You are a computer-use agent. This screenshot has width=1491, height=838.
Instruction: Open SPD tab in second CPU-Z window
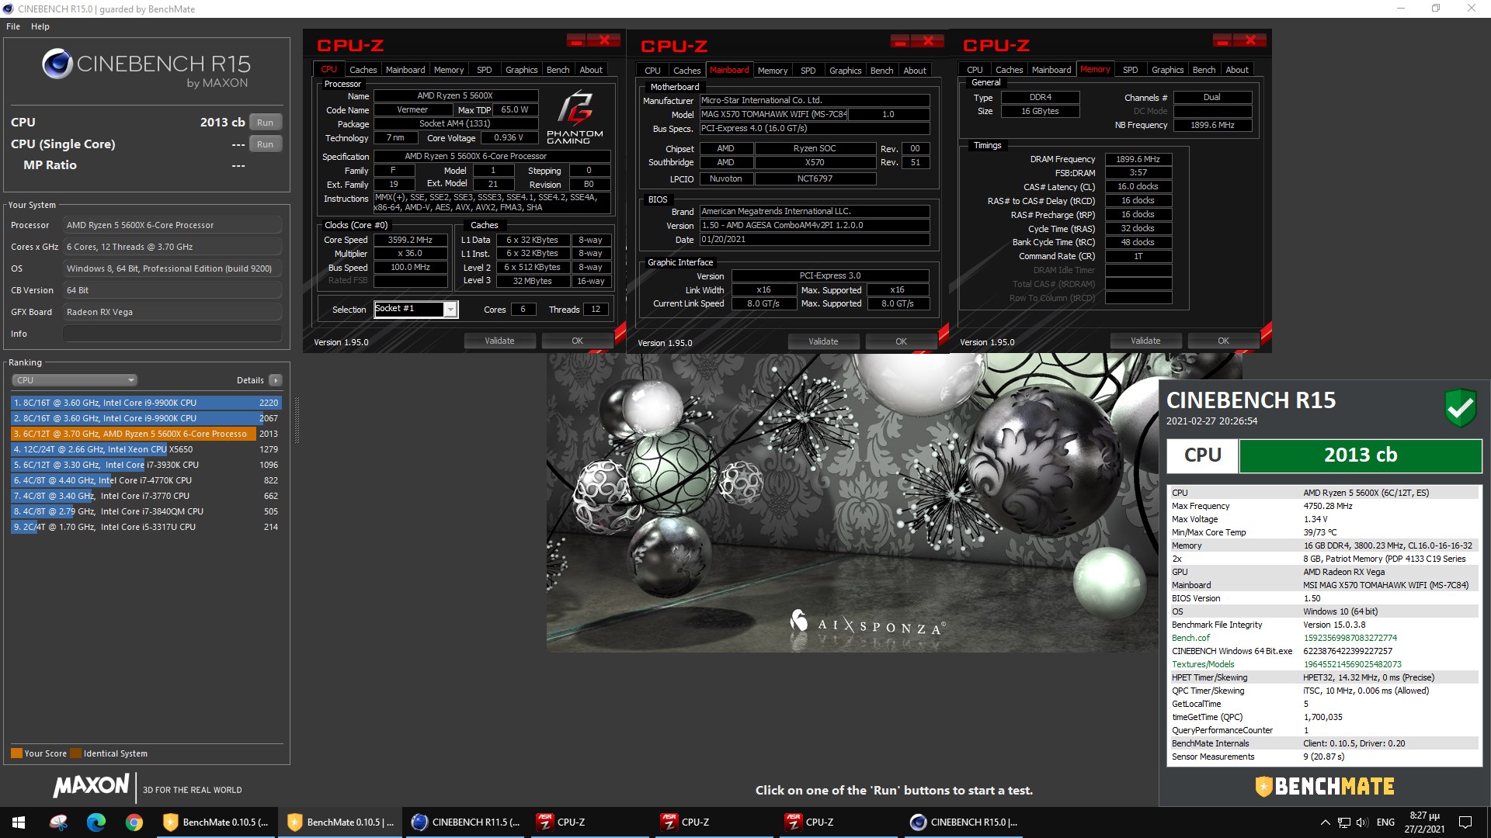tap(808, 71)
